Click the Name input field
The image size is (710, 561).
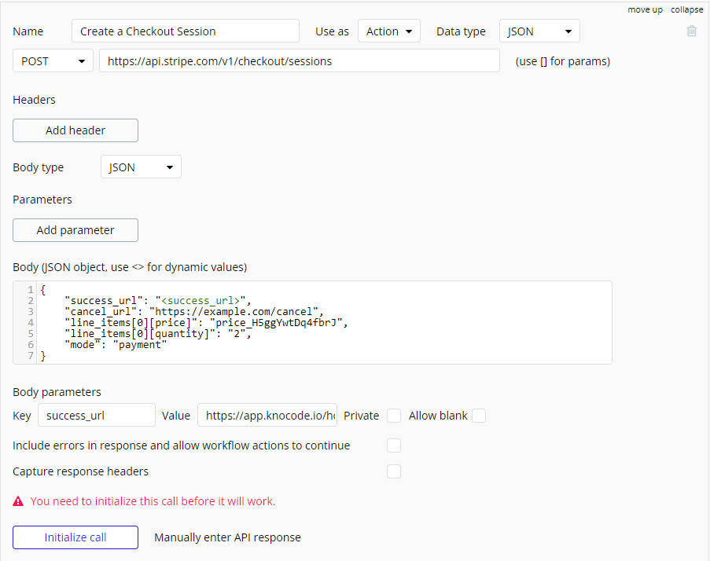(x=186, y=31)
